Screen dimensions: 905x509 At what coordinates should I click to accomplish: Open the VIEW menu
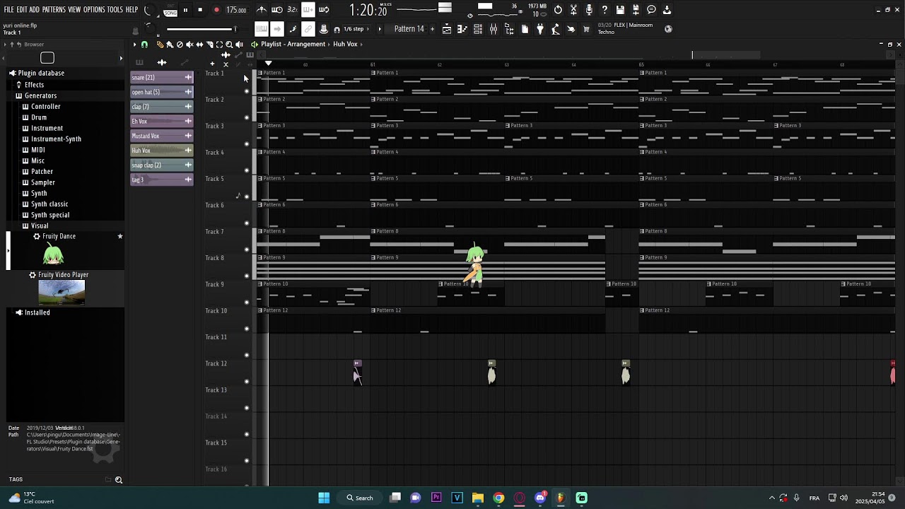(74, 10)
